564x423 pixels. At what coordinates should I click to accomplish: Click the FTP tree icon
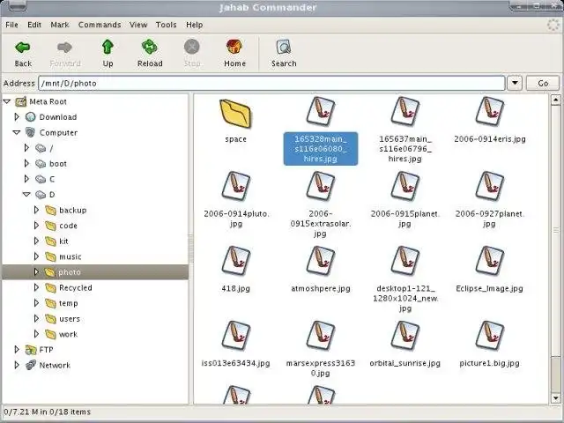coord(31,350)
